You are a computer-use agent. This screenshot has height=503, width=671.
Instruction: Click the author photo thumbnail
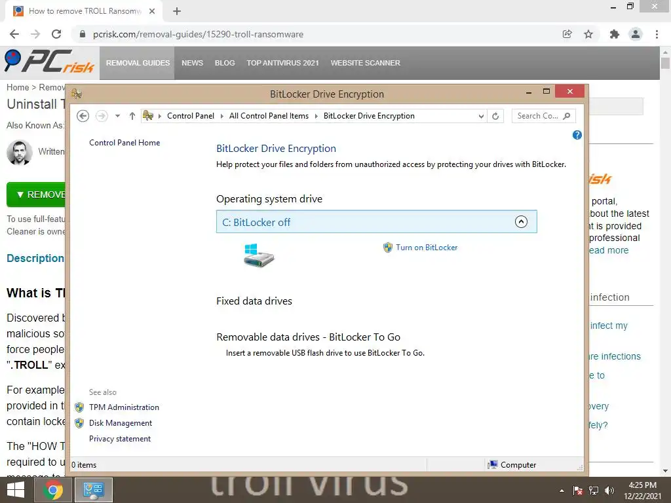[19, 152]
